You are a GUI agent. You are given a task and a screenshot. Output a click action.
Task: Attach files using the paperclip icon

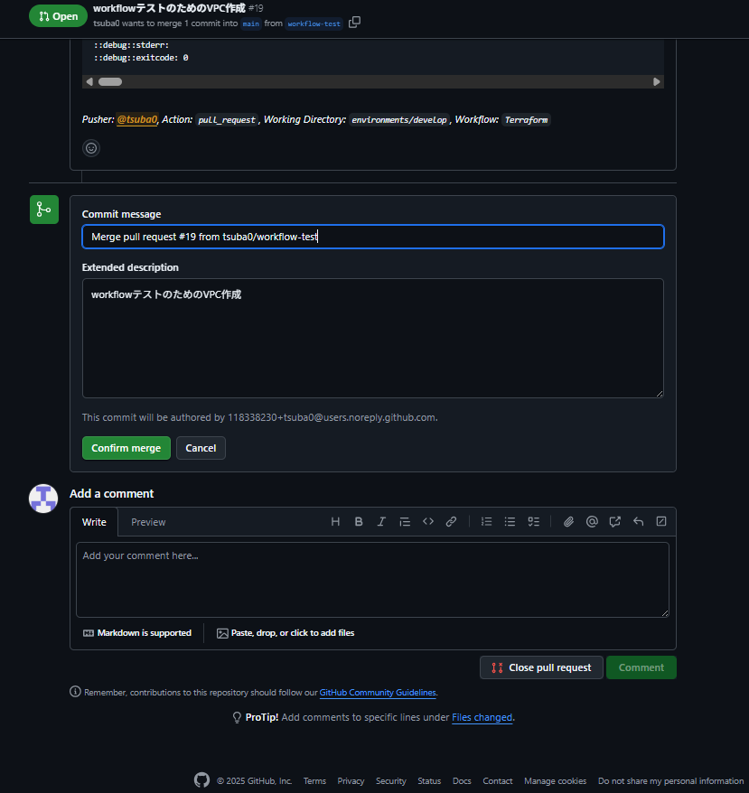click(568, 521)
